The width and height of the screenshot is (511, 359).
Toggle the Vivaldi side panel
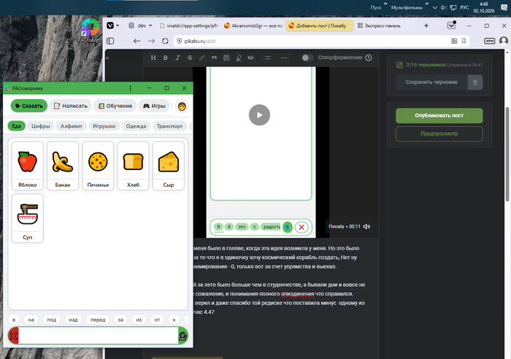(x=110, y=41)
